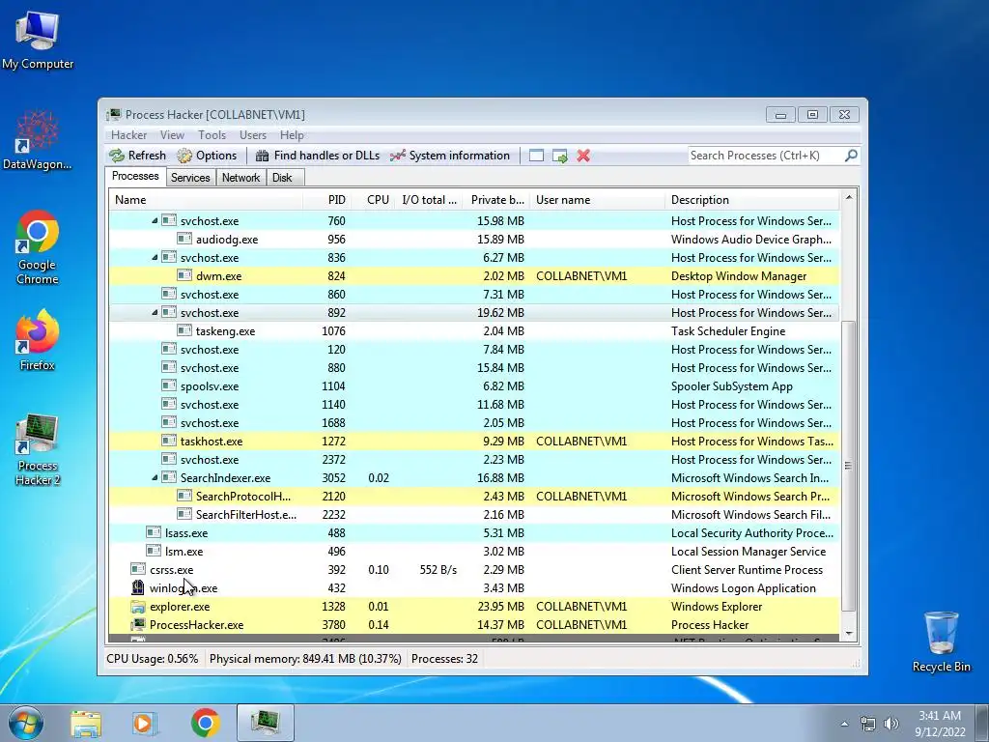Open the Process Hacker 2 desktop shortcut
This screenshot has height=742, width=989.
click(38, 450)
